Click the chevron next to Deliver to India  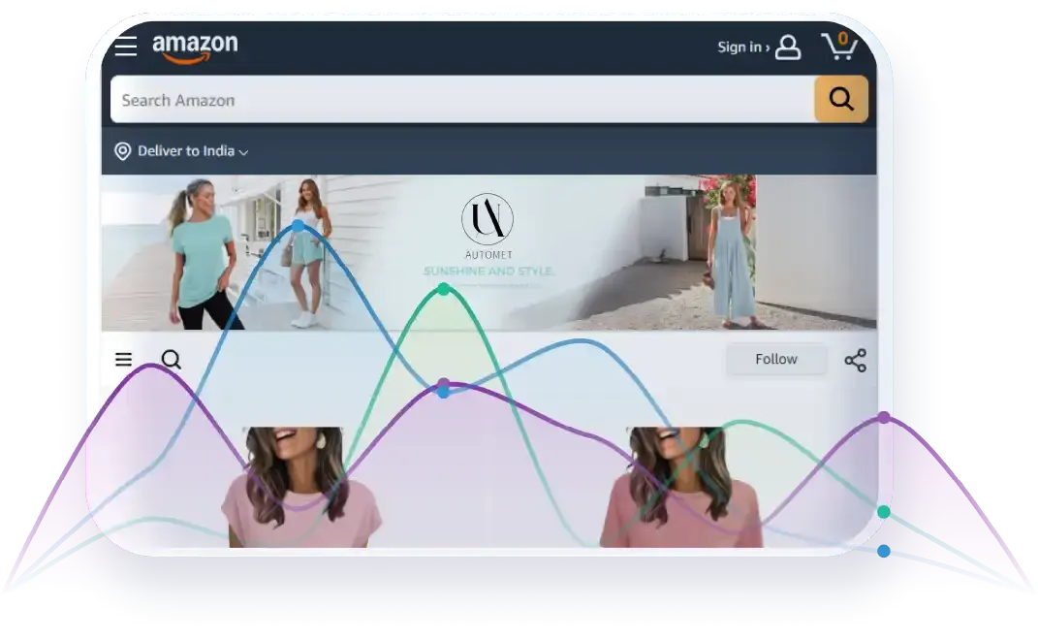[243, 152]
